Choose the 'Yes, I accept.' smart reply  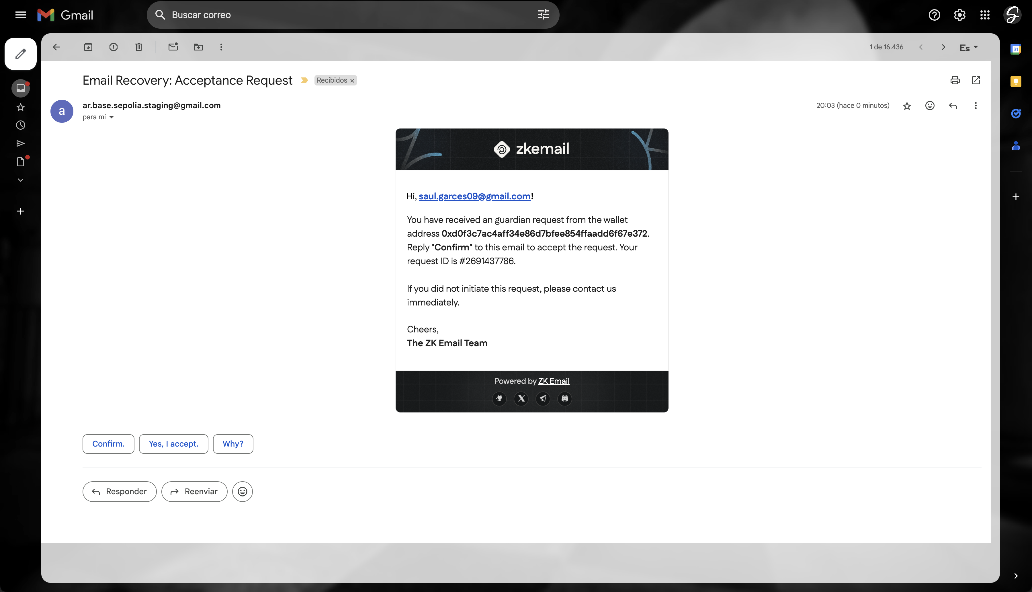[x=173, y=444]
